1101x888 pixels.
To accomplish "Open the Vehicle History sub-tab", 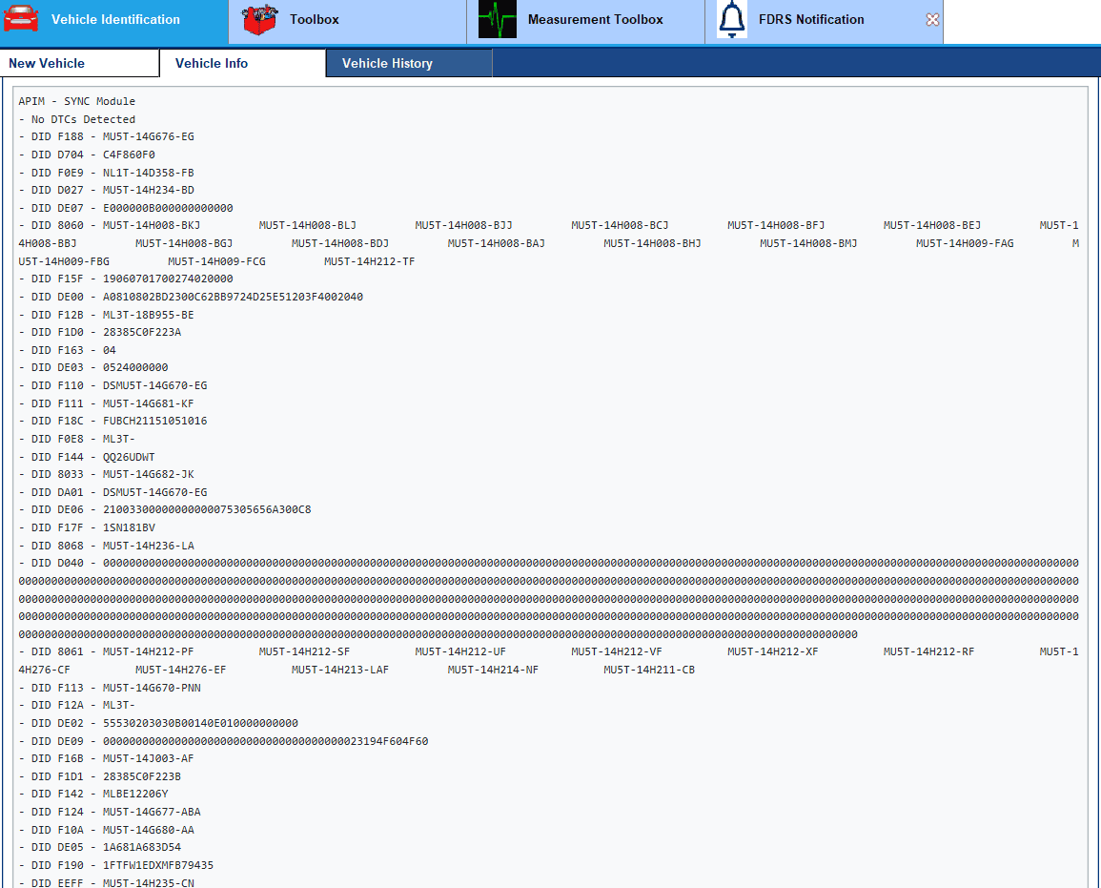I will (387, 63).
